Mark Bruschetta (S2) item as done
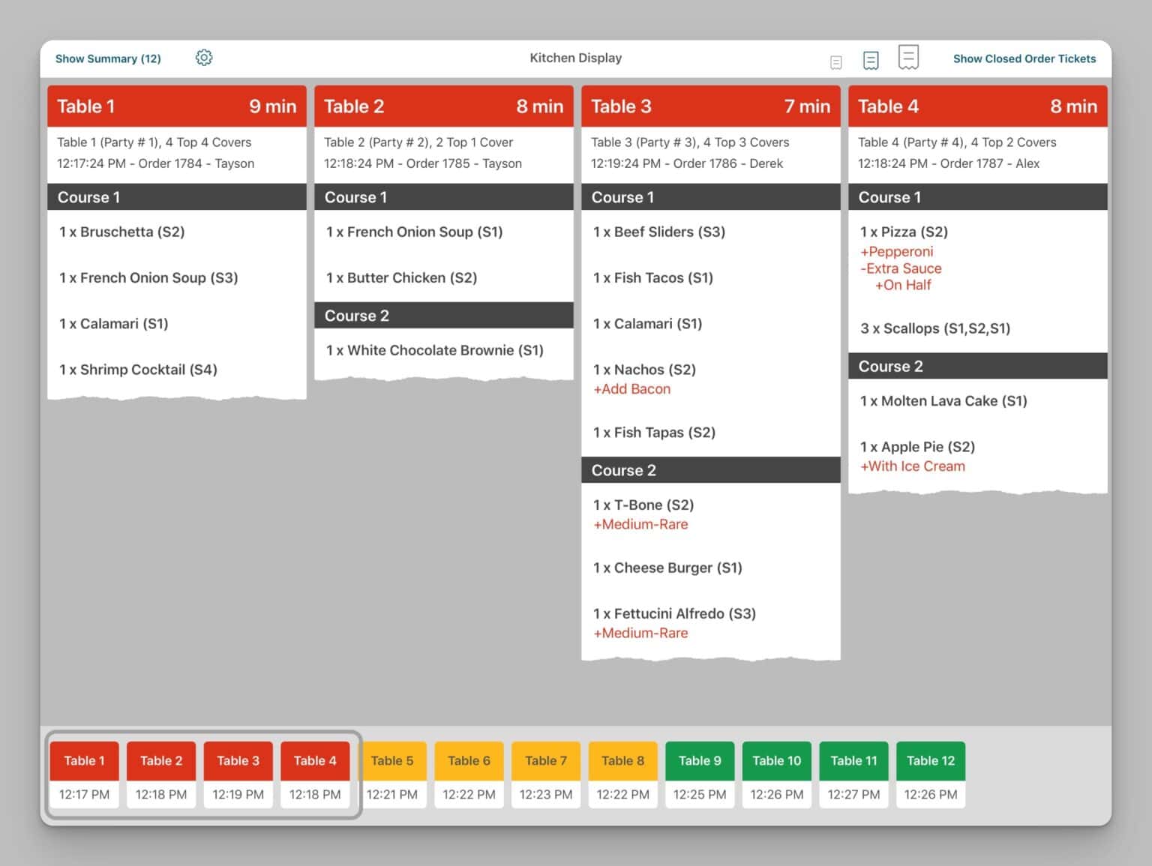1152x866 pixels. click(122, 232)
